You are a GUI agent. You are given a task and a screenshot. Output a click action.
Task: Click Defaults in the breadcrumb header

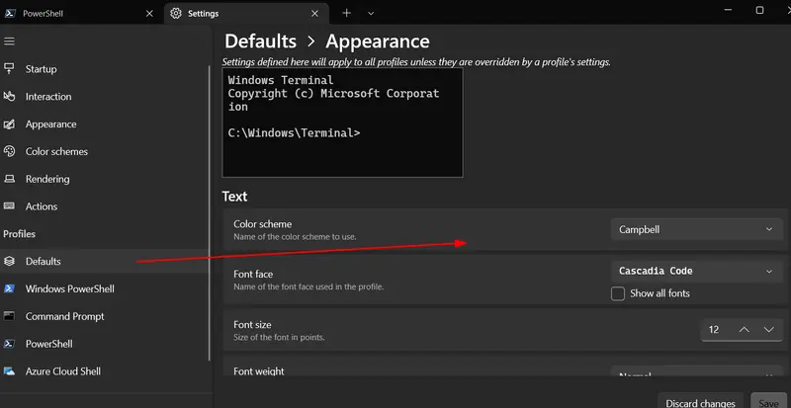[x=260, y=41]
